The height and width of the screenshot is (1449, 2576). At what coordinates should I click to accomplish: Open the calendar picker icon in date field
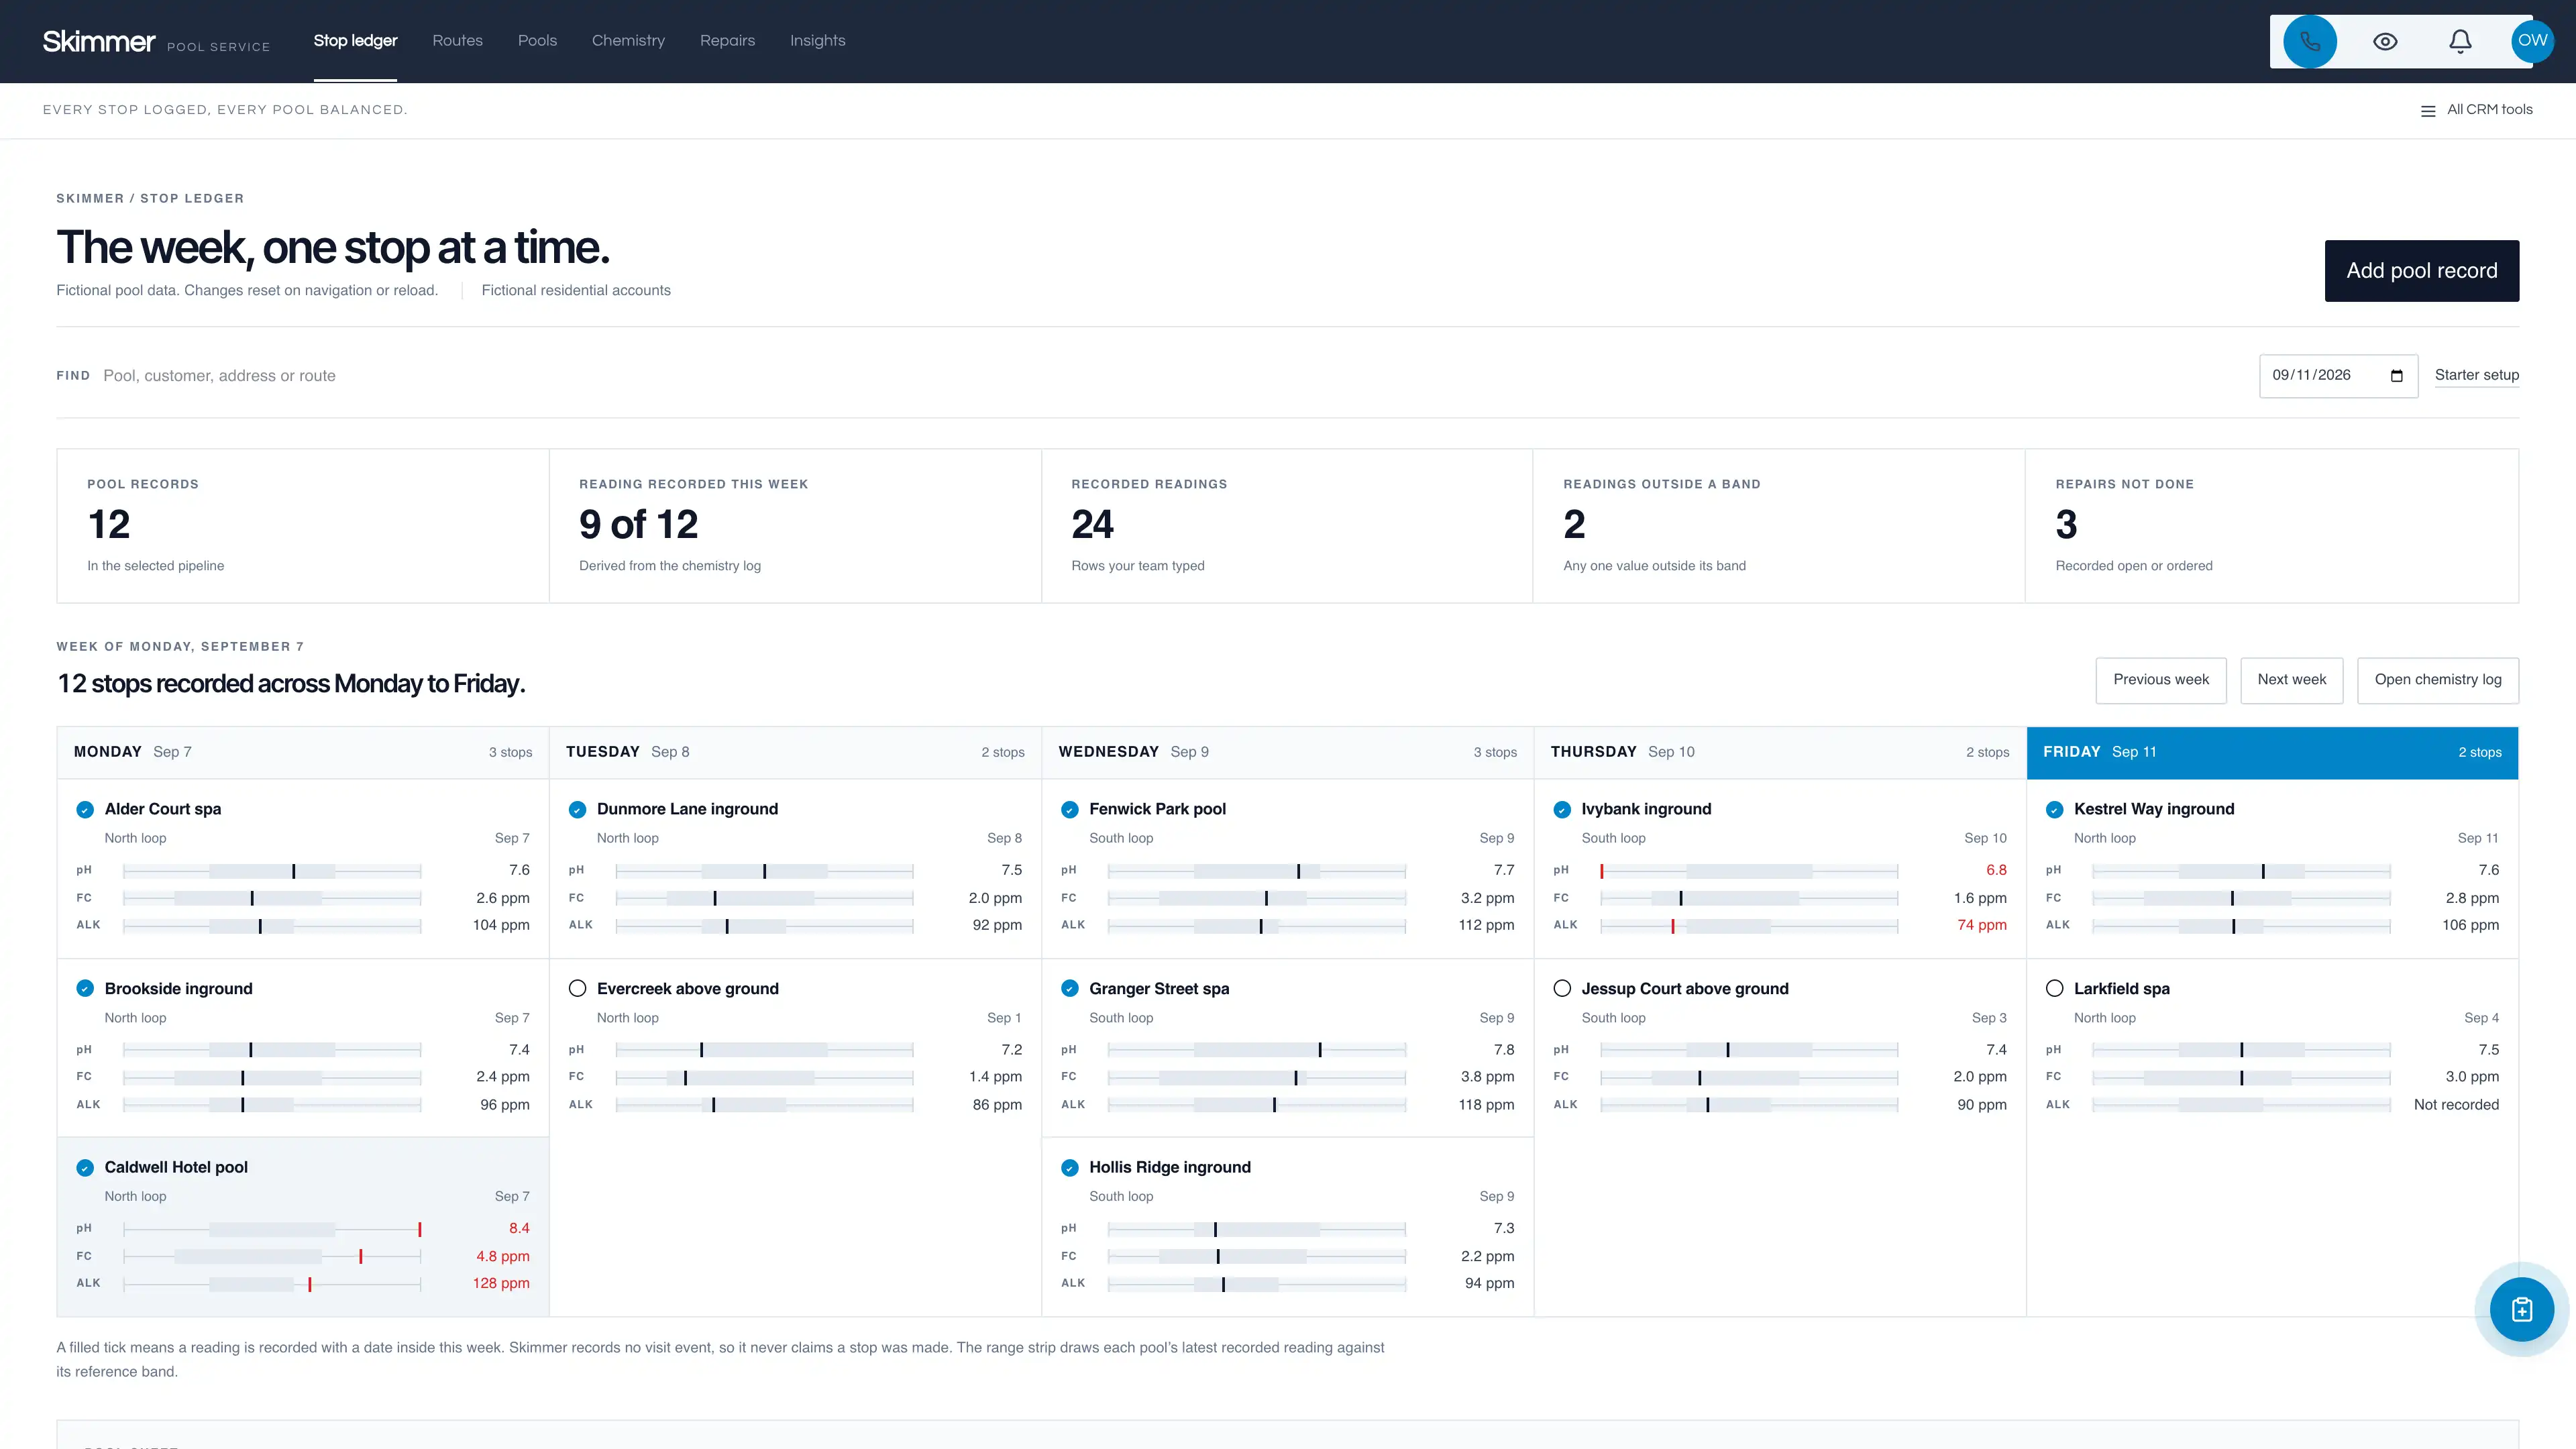pyautogui.click(x=2396, y=376)
